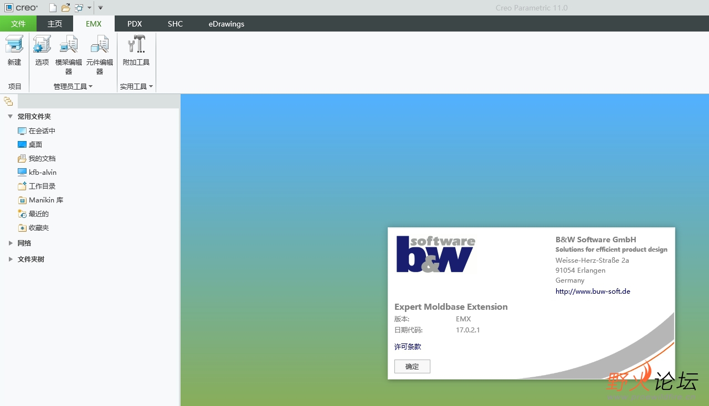Open EMX 选项 options icon
709x406 pixels.
(x=42, y=44)
